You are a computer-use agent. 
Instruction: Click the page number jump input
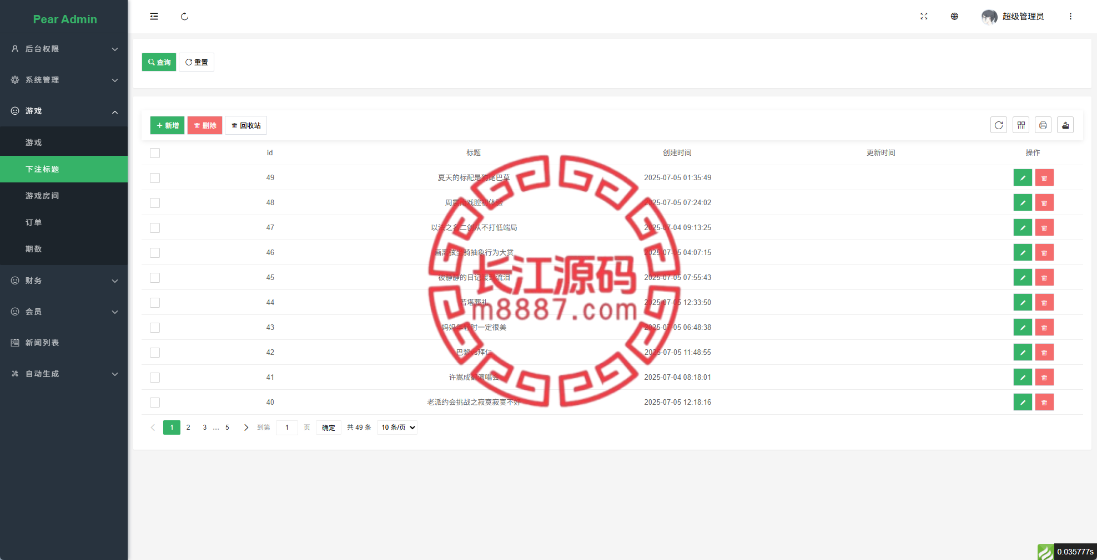[287, 427]
